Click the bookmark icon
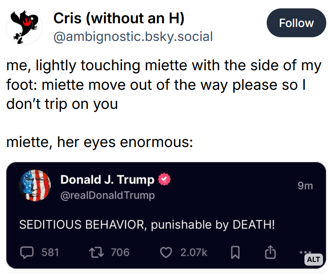The image size is (330, 274). click(236, 252)
